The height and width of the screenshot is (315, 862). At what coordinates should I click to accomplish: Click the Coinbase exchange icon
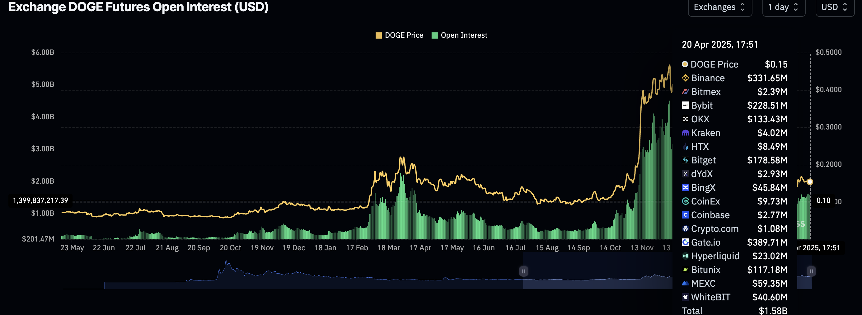[685, 215]
